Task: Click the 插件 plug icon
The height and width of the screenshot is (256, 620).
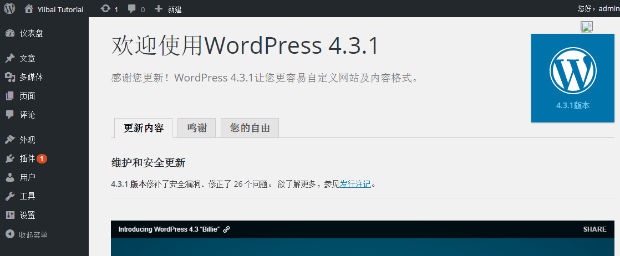Action: [x=10, y=158]
